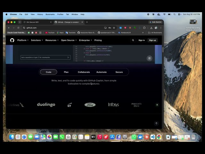Open the tab search dropdown arrow
Screen dimensions: 205x154
(20, 22)
